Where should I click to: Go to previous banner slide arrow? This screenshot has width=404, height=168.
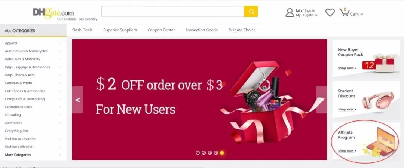tap(77, 100)
